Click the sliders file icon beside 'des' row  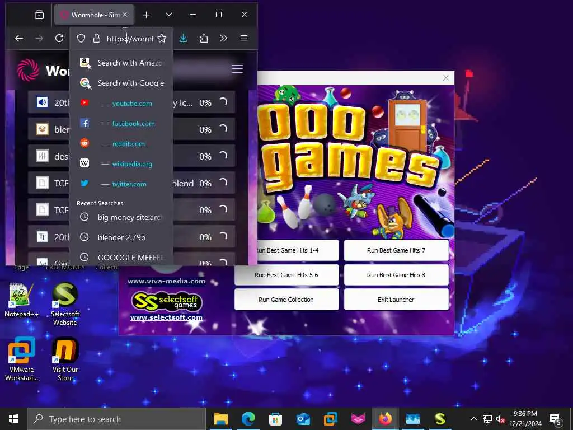(x=42, y=156)
